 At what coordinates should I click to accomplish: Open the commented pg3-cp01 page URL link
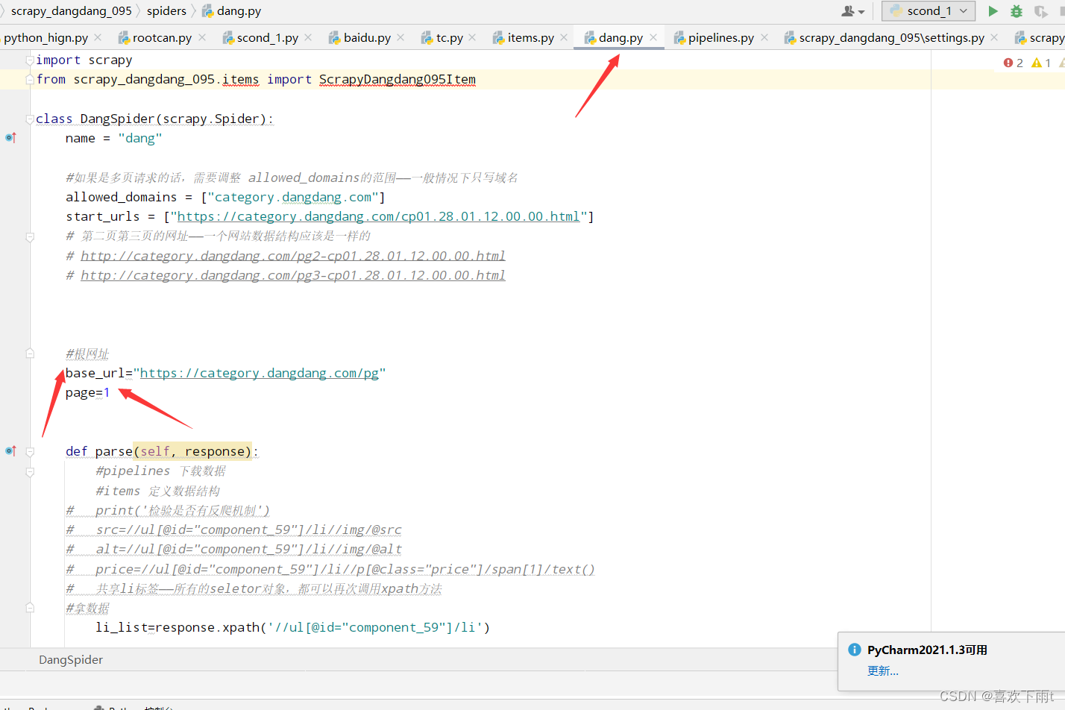click(293, 275)
